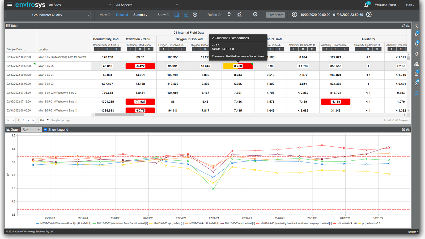Image resolution: width=425 pixels, height=239 pixels.
Task: Go to previous date range arrow
Action: tap(294, 15)
